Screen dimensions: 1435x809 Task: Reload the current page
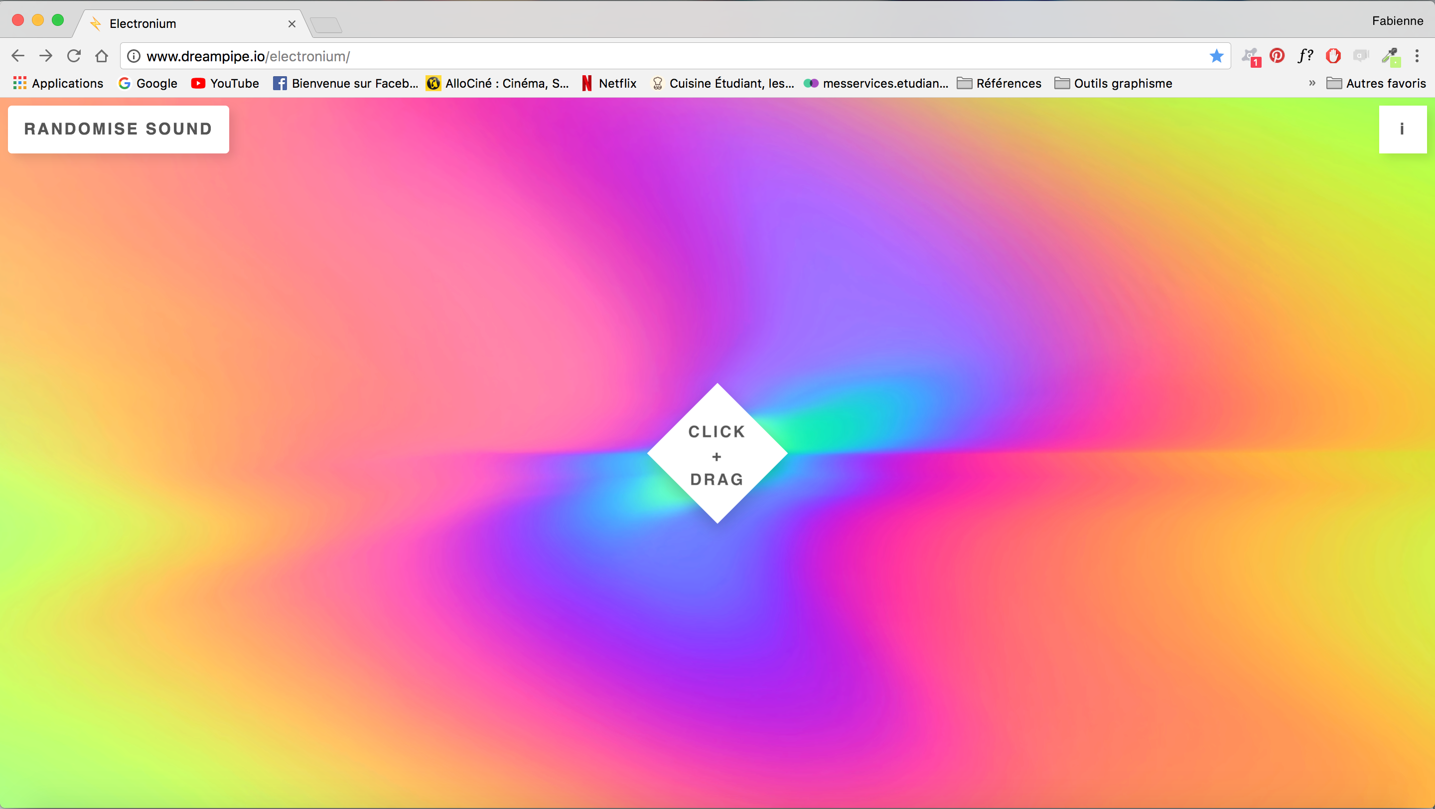pos(74,56)
